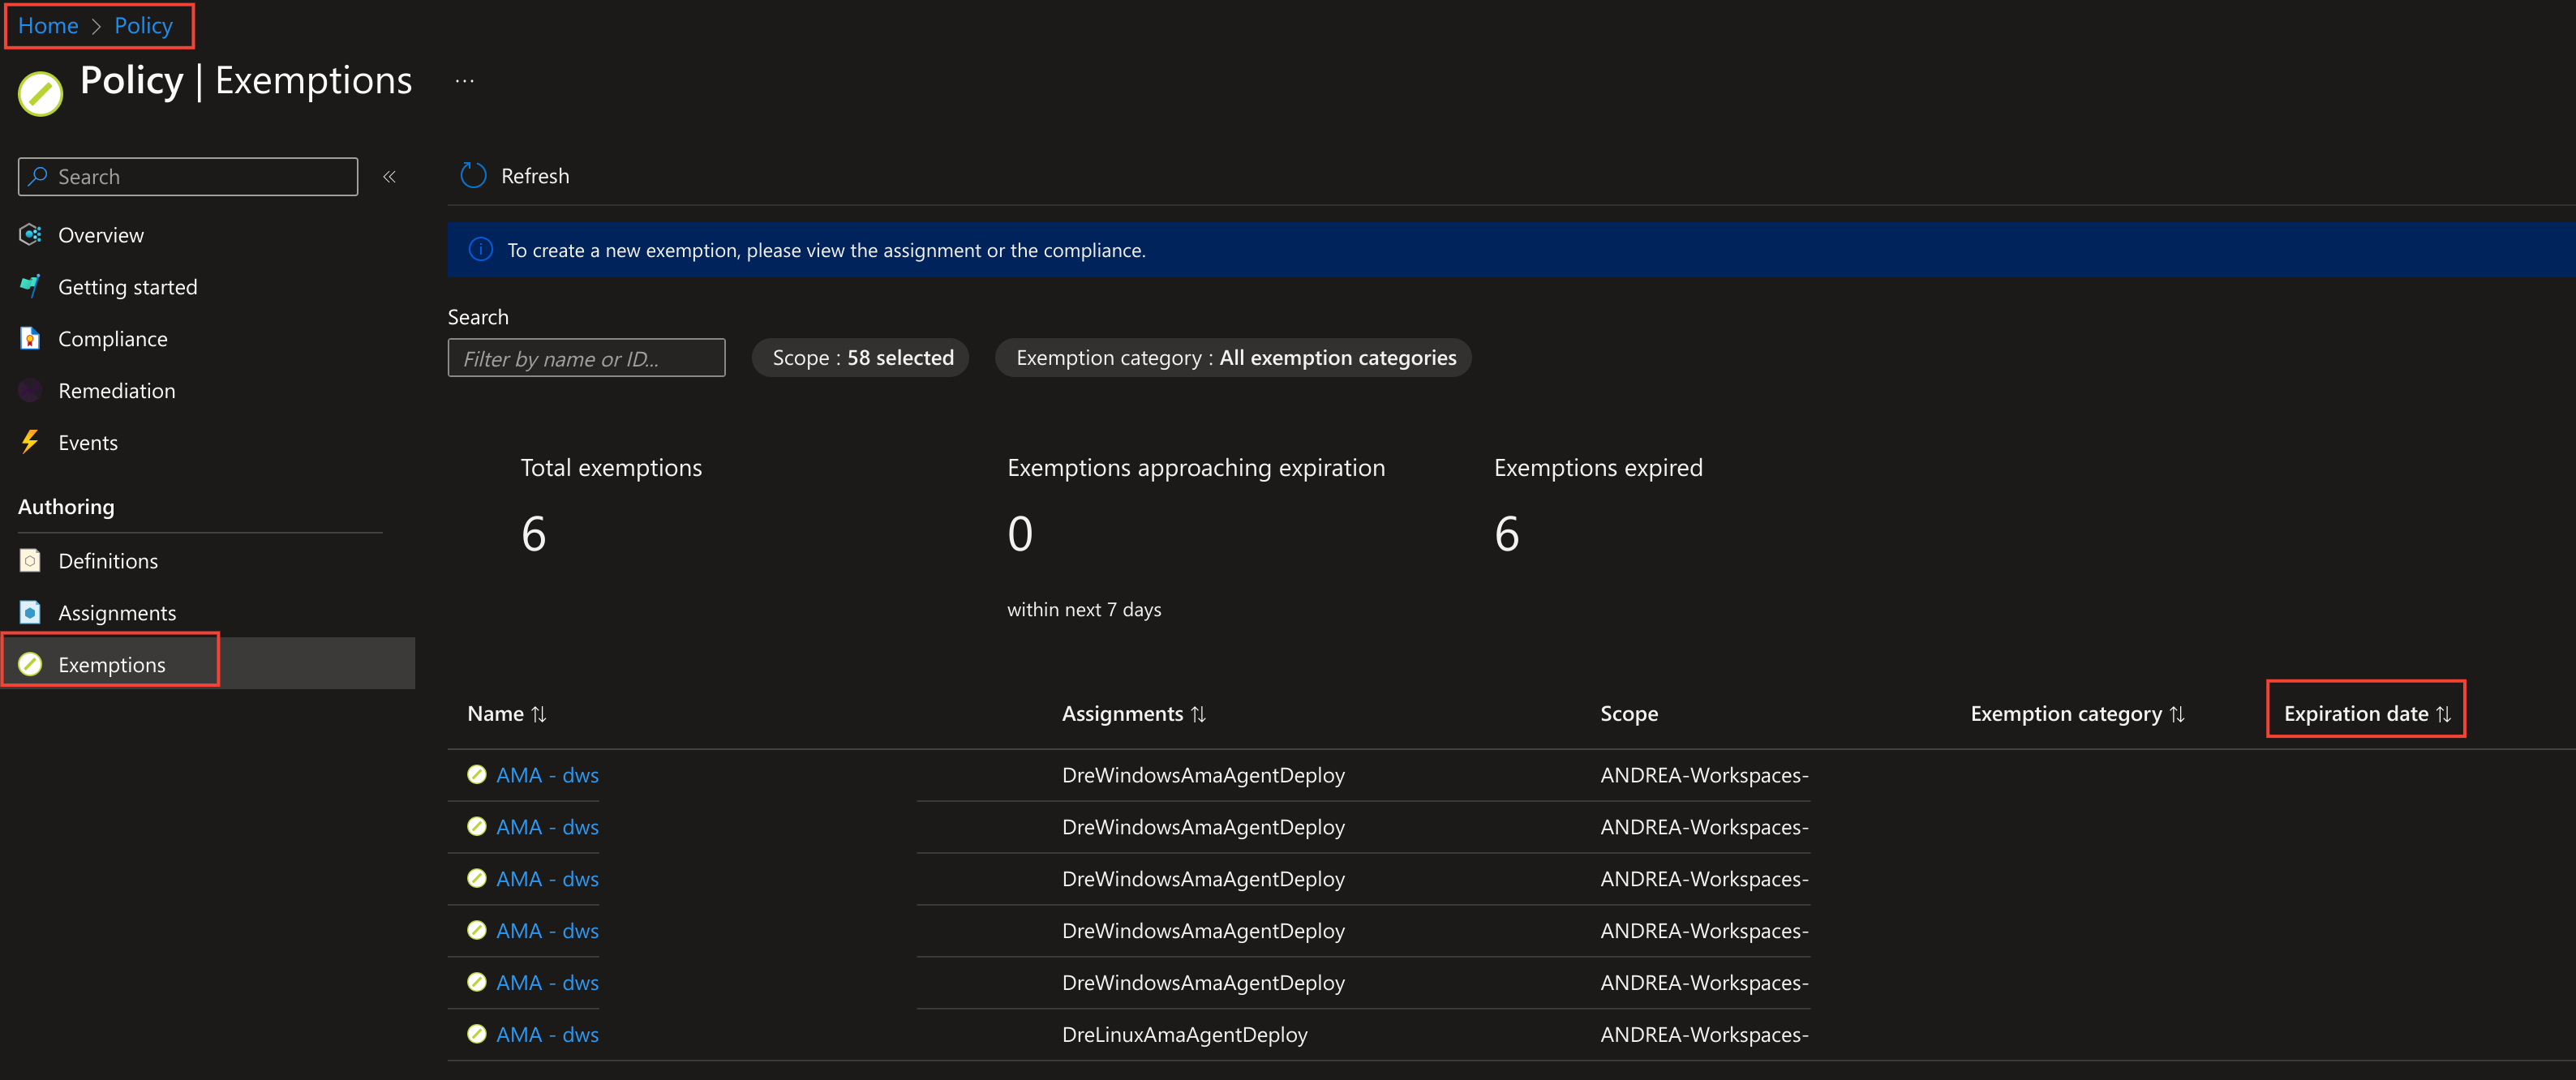
Task: Click the first row DreWindowsAmaAgentDeploy cell
Action: 1204,776
